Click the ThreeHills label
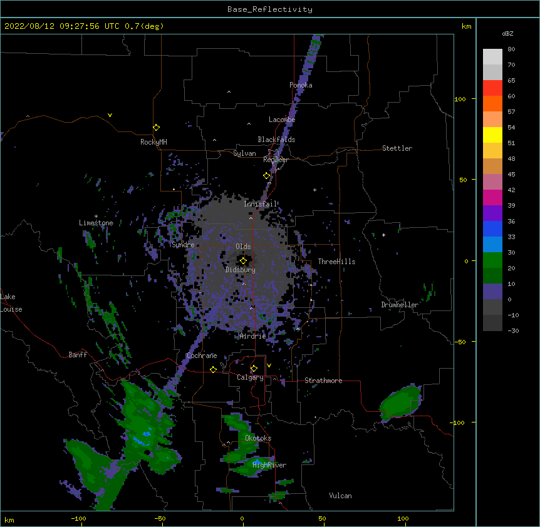This screenshot has width=540, height=527. point(336,262)
